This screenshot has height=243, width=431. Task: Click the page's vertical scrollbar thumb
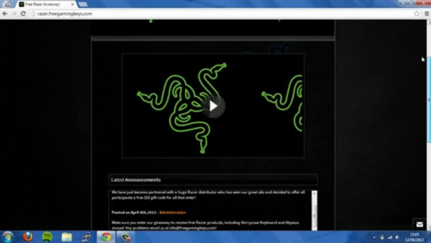tap(429, 100)
